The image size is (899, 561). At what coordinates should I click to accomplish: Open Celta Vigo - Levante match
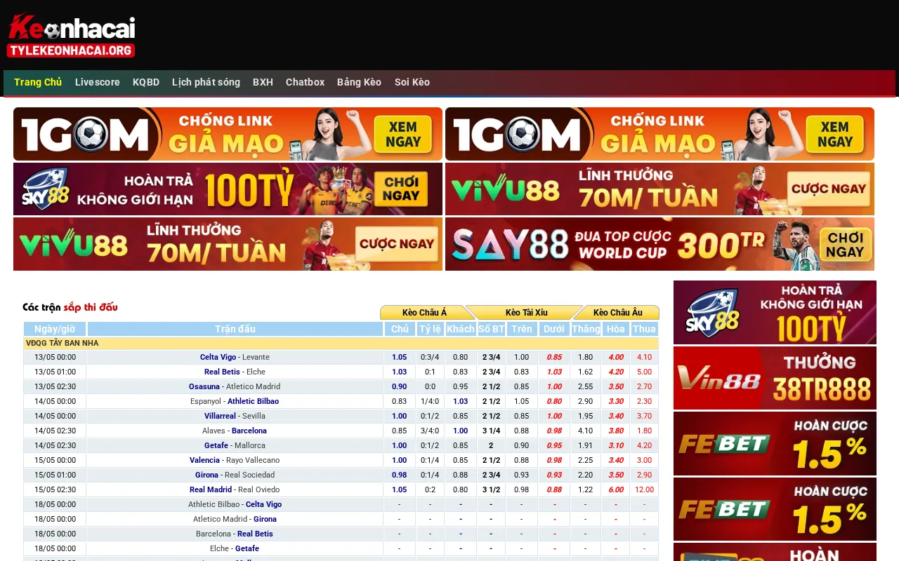(235, 357)
